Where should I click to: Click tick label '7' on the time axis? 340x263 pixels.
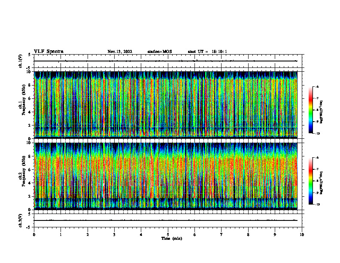222,235
